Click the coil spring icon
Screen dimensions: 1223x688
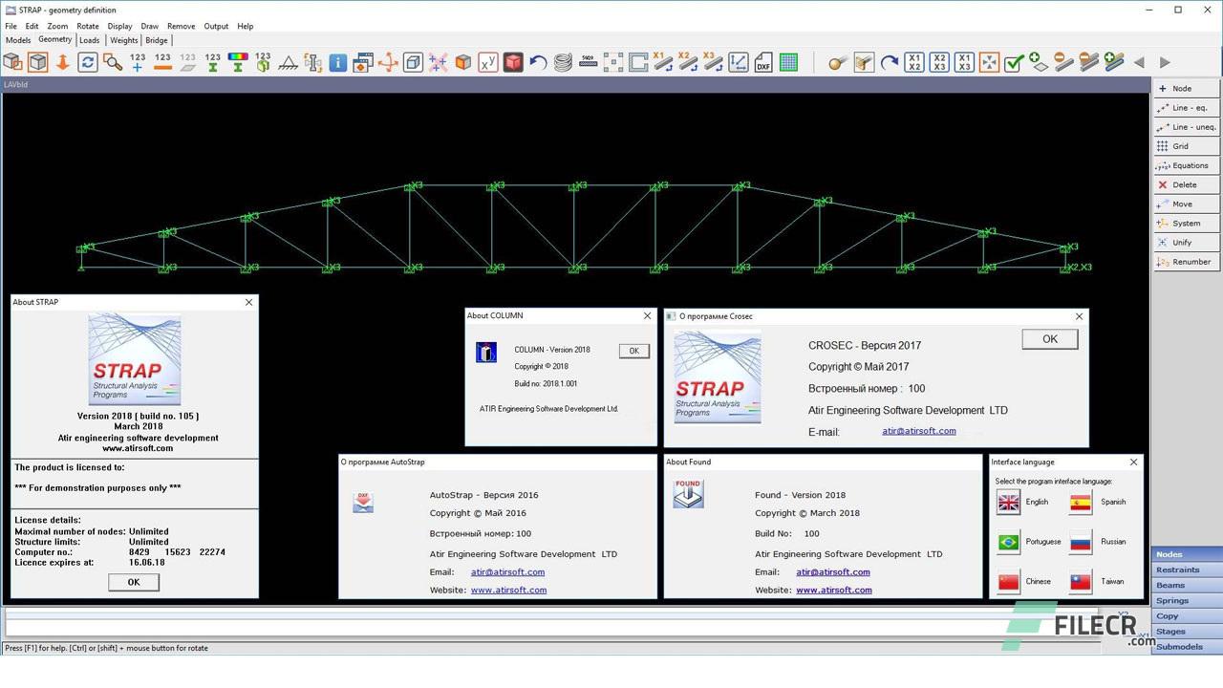563,62
